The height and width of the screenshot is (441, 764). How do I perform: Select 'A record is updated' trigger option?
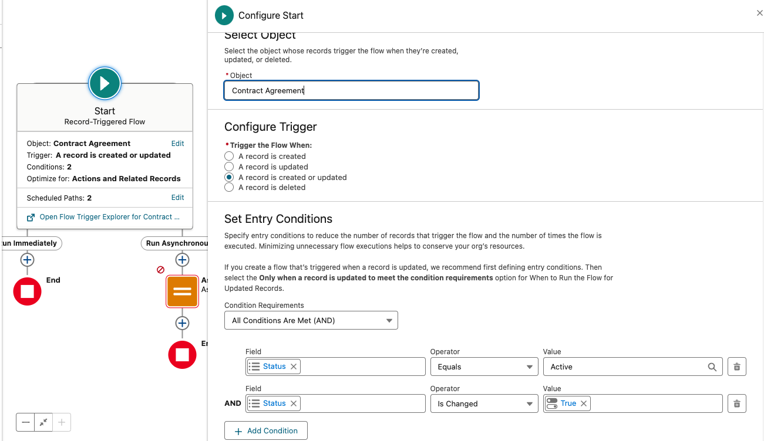tap(229, 167)
